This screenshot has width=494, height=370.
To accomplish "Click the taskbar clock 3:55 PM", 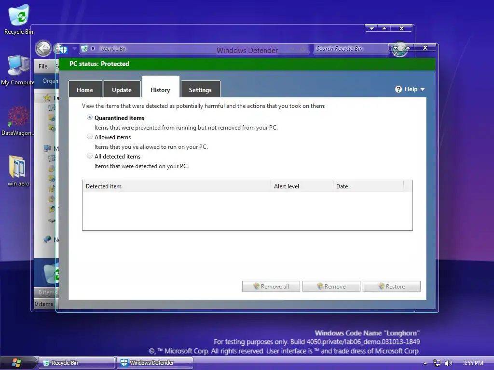I will pos(473,363).
